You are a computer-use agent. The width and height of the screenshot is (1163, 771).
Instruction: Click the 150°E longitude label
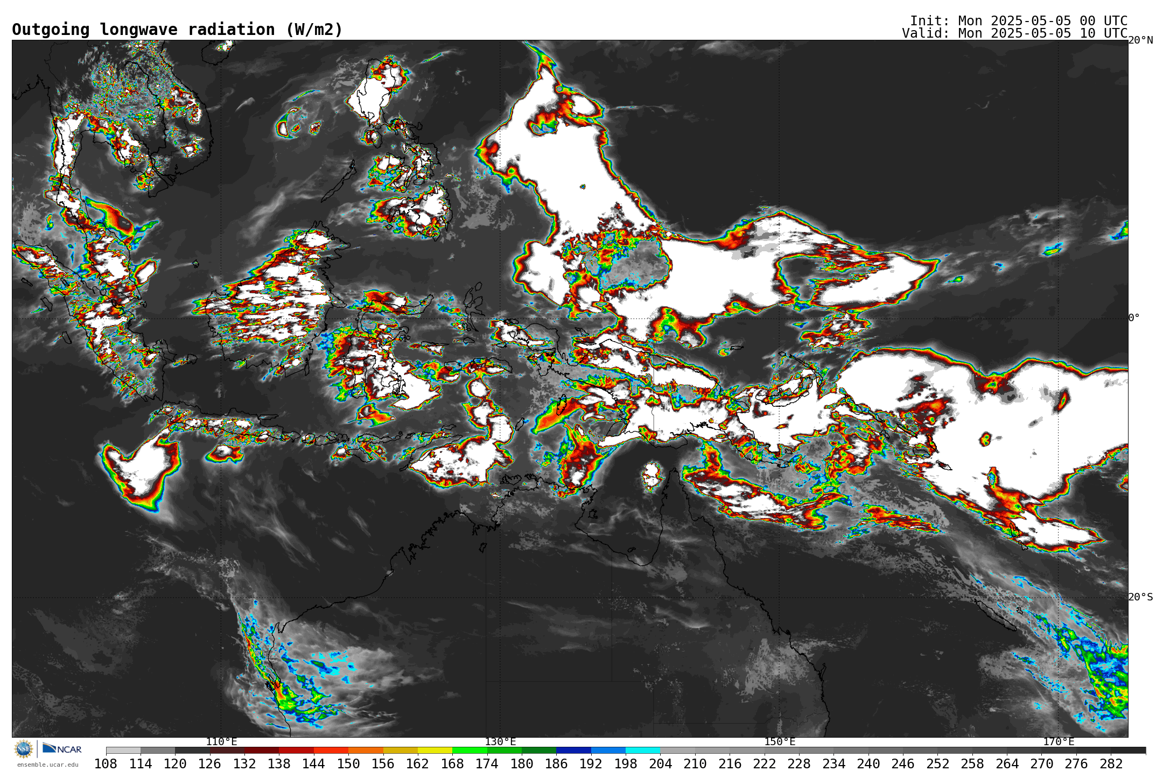tap(780, 742)
